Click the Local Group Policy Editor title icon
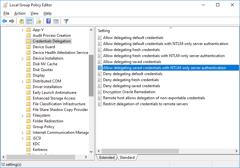This screenshot has width=240, height=168. click(5, 5)
